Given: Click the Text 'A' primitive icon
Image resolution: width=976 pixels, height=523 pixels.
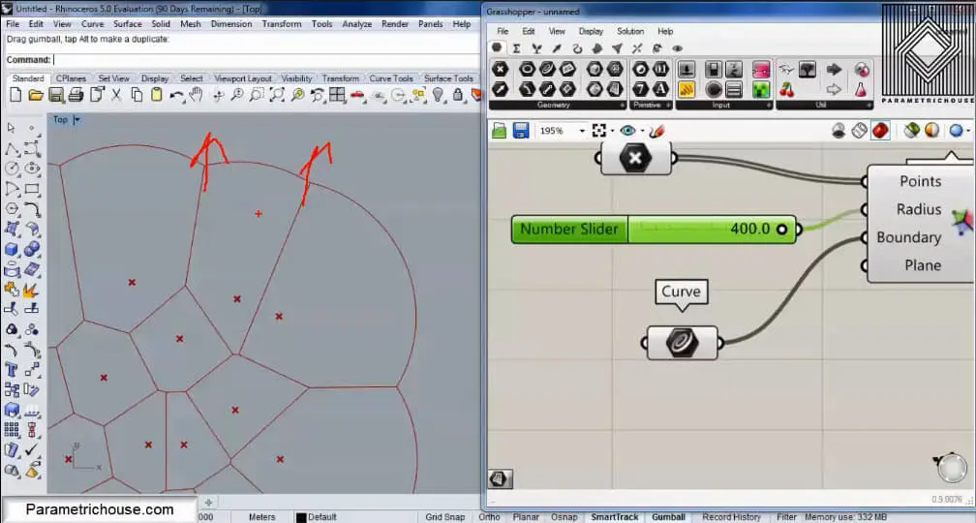Looking at the screenshot, I should point(660,90).
